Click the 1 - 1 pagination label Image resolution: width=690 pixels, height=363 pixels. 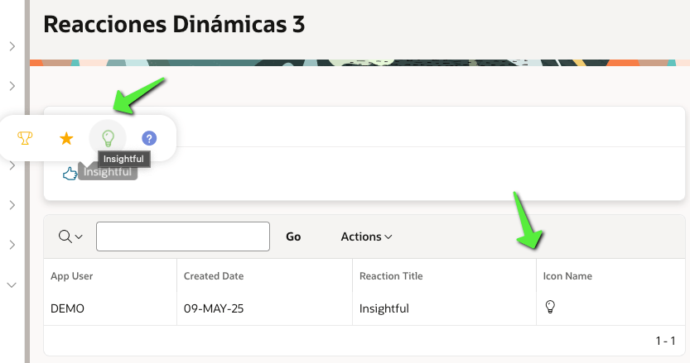point(665,341)
